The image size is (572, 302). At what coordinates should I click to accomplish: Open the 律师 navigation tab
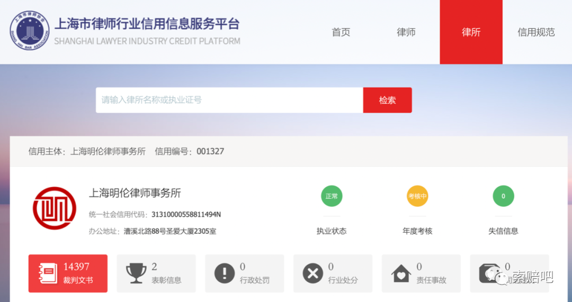pos(406,32)
